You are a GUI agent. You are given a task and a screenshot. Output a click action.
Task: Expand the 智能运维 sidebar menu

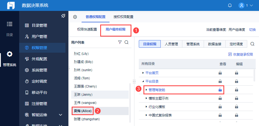click(x=61, y=115)
